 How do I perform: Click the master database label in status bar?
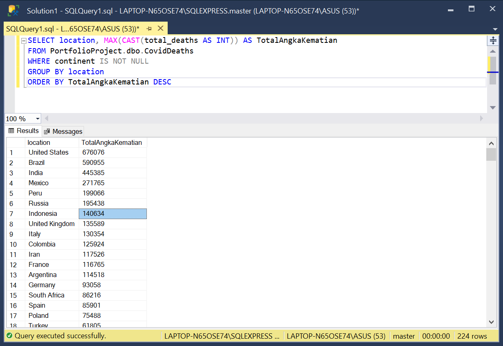pyautogui.click(x=404, y=336)
